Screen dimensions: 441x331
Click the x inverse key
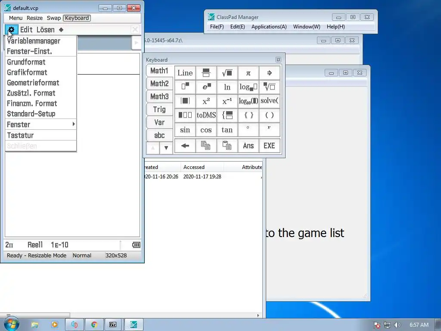click(227, 101)
